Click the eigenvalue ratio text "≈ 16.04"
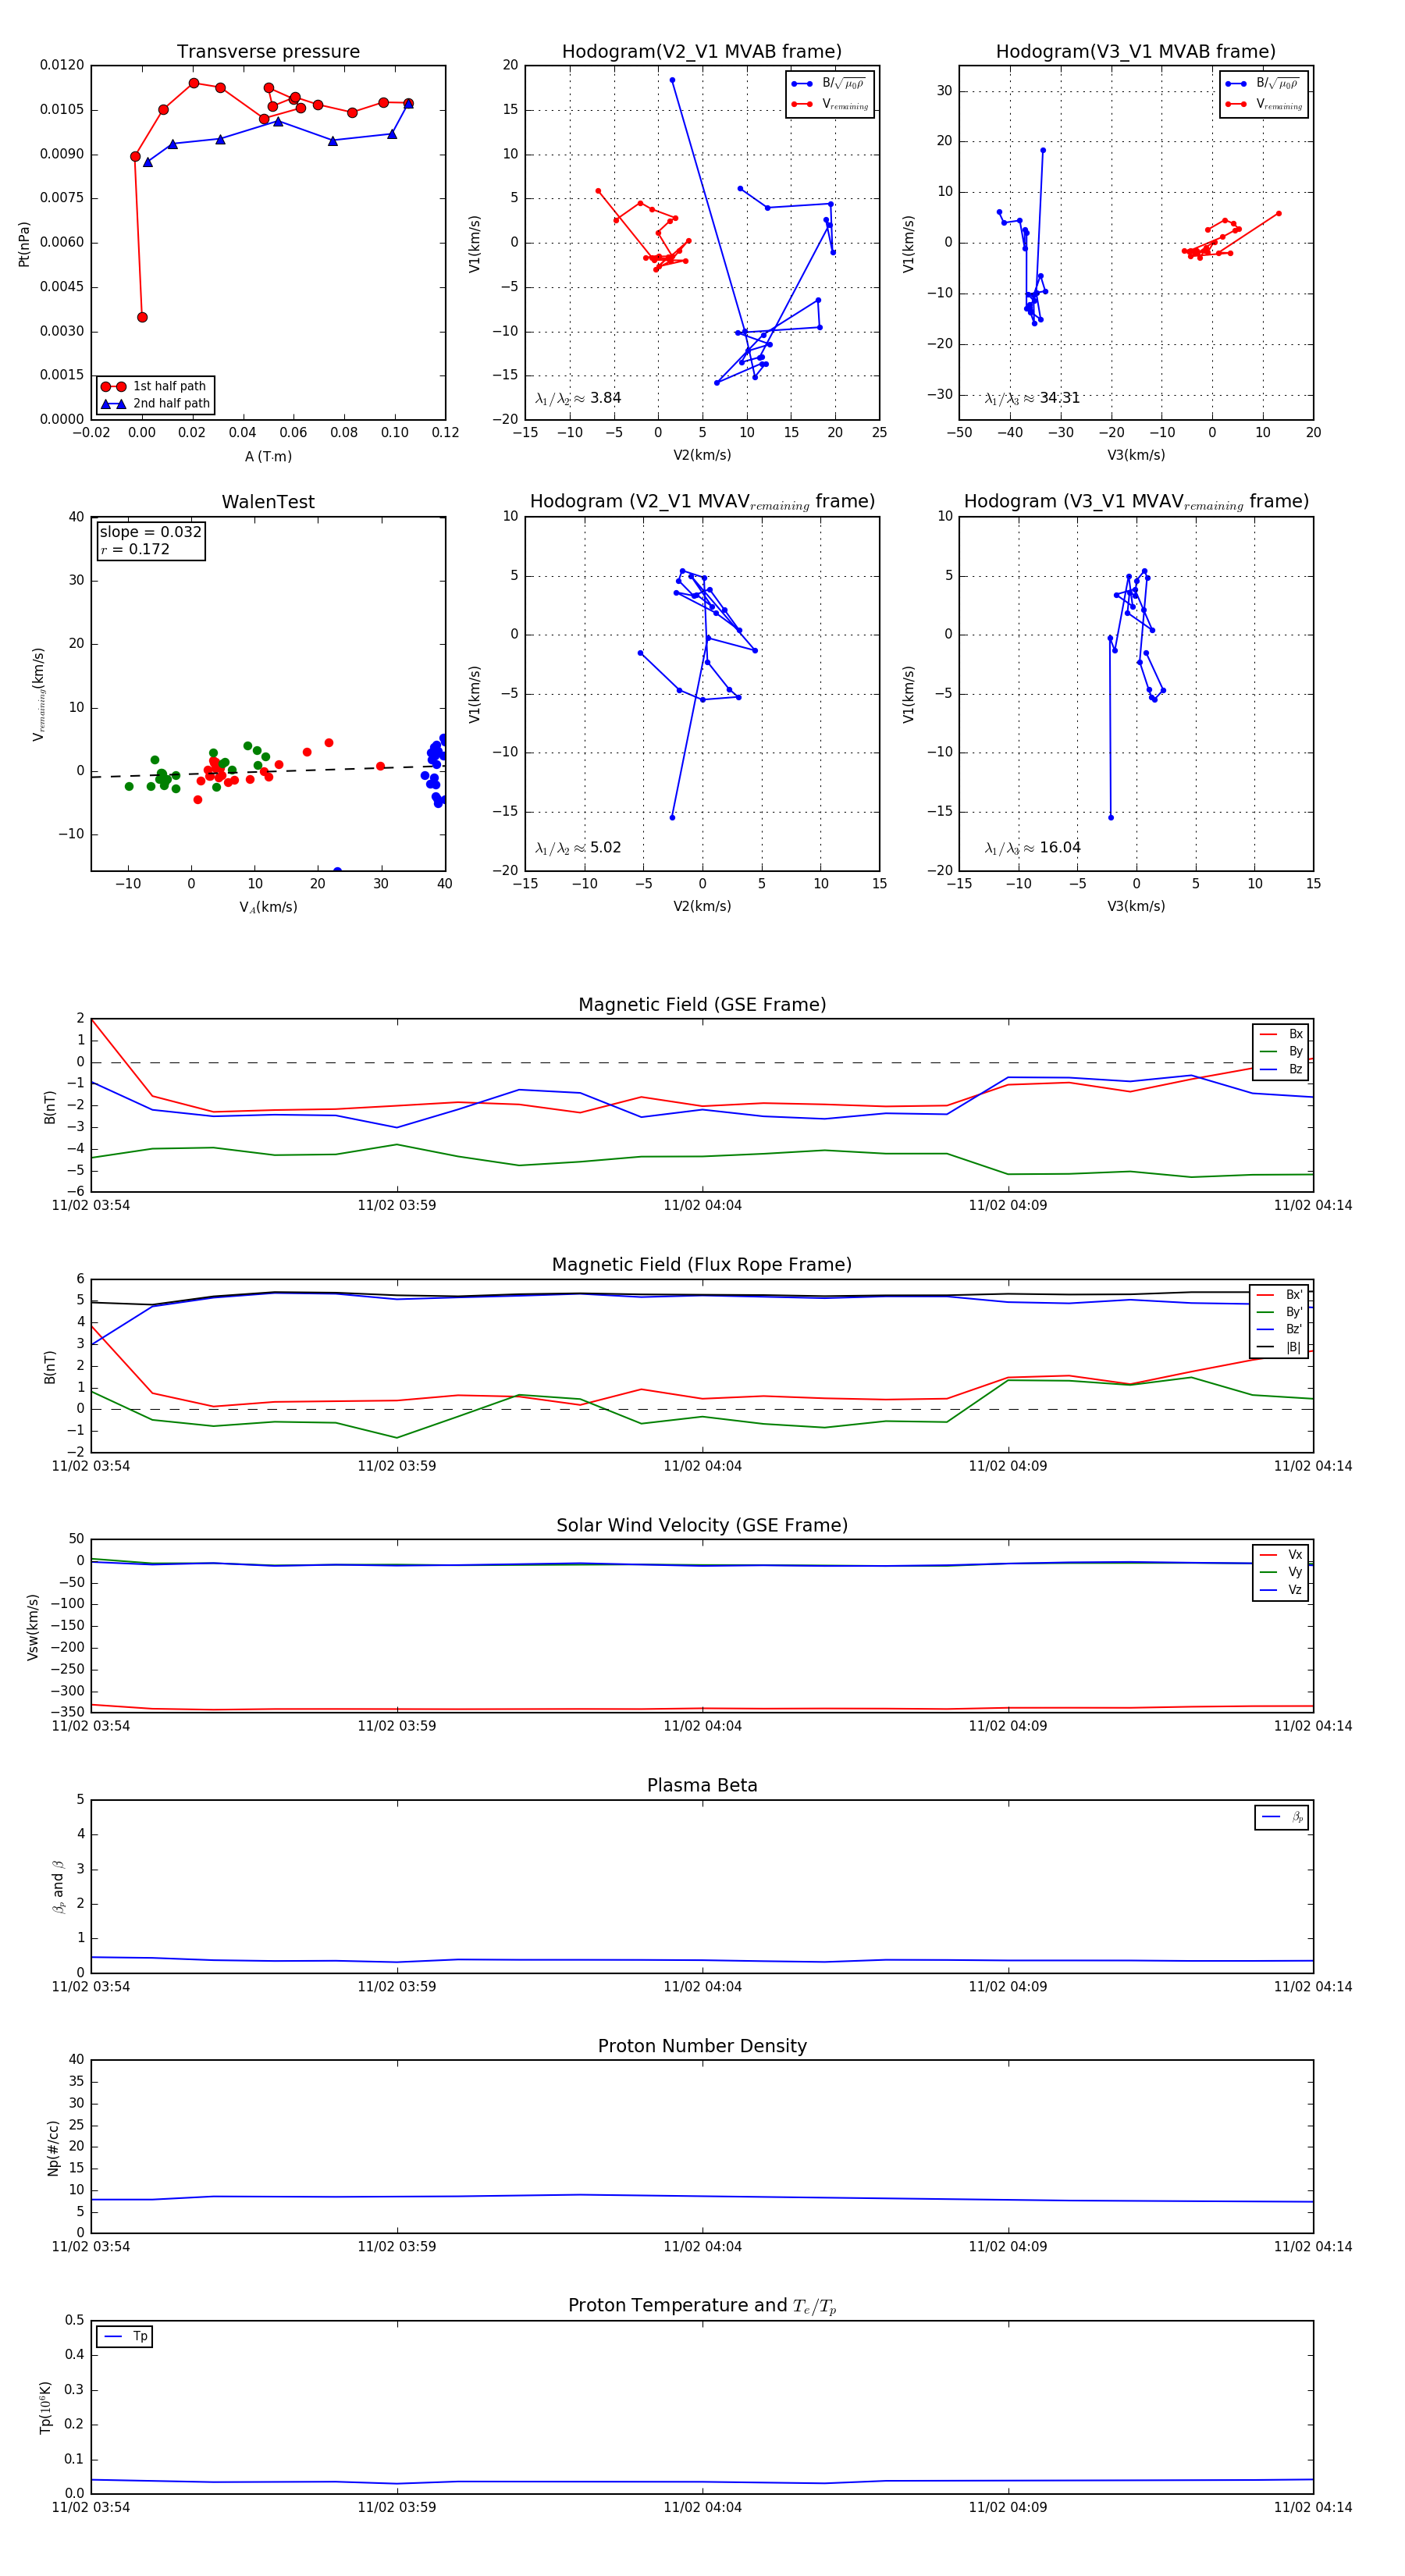1405x2576 pixels. click(x=1032, y=848)
